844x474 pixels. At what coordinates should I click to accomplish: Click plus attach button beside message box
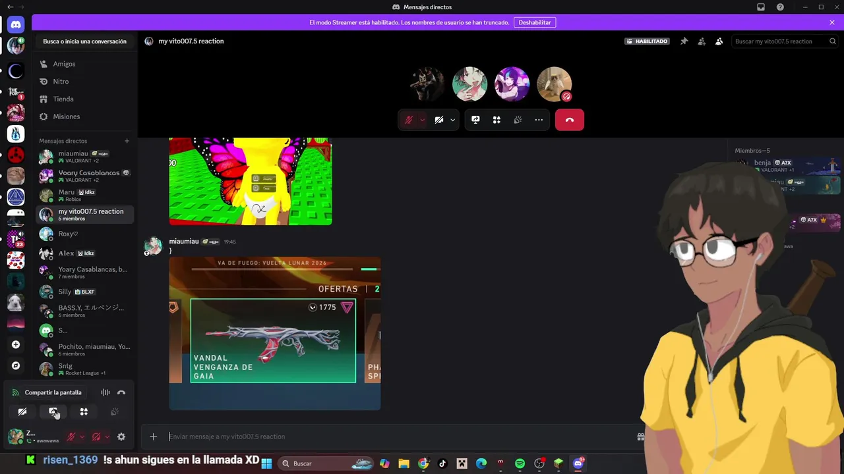153,436
